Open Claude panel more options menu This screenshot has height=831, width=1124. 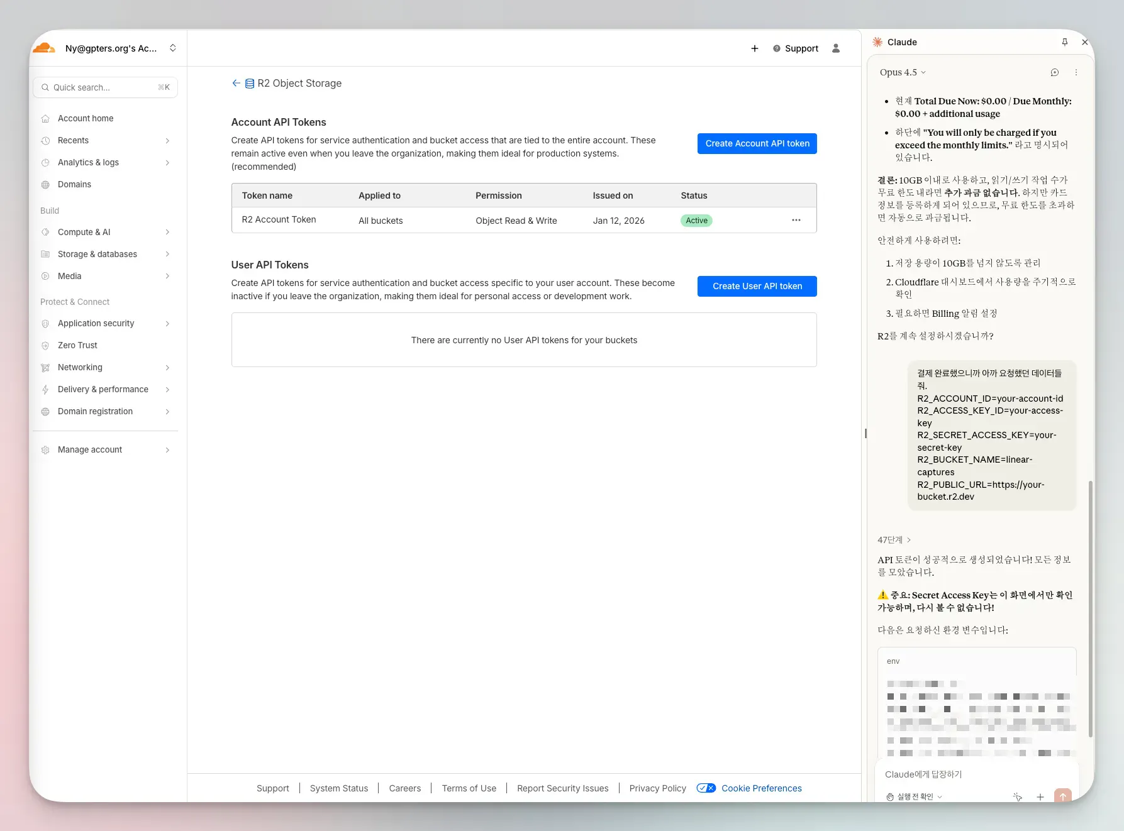(1076, 72)
